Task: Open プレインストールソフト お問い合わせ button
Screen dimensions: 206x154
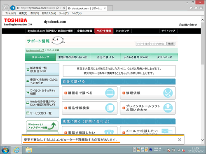Action: pyautogui.click(x=147, y=108)
